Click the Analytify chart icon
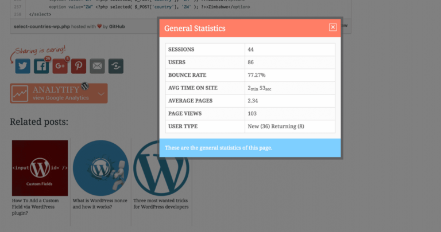441x232 pixels. (20, 93)
